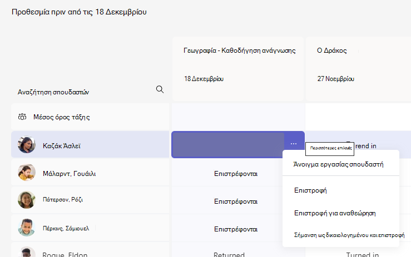411x257 pixels.
Task: Select student name Καζάκ Άσλεϊ
Action: (x=62, y=146)
